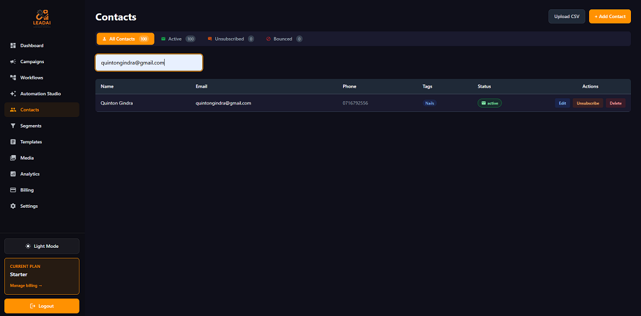Click the 100 count on All Contacts
The width and height of the screenshot is (641, 316).
pos(143,39)
